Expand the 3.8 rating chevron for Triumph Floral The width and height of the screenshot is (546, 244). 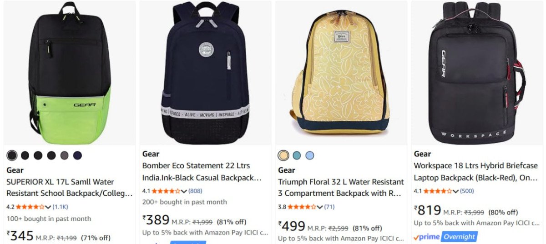tap(320, 207)
